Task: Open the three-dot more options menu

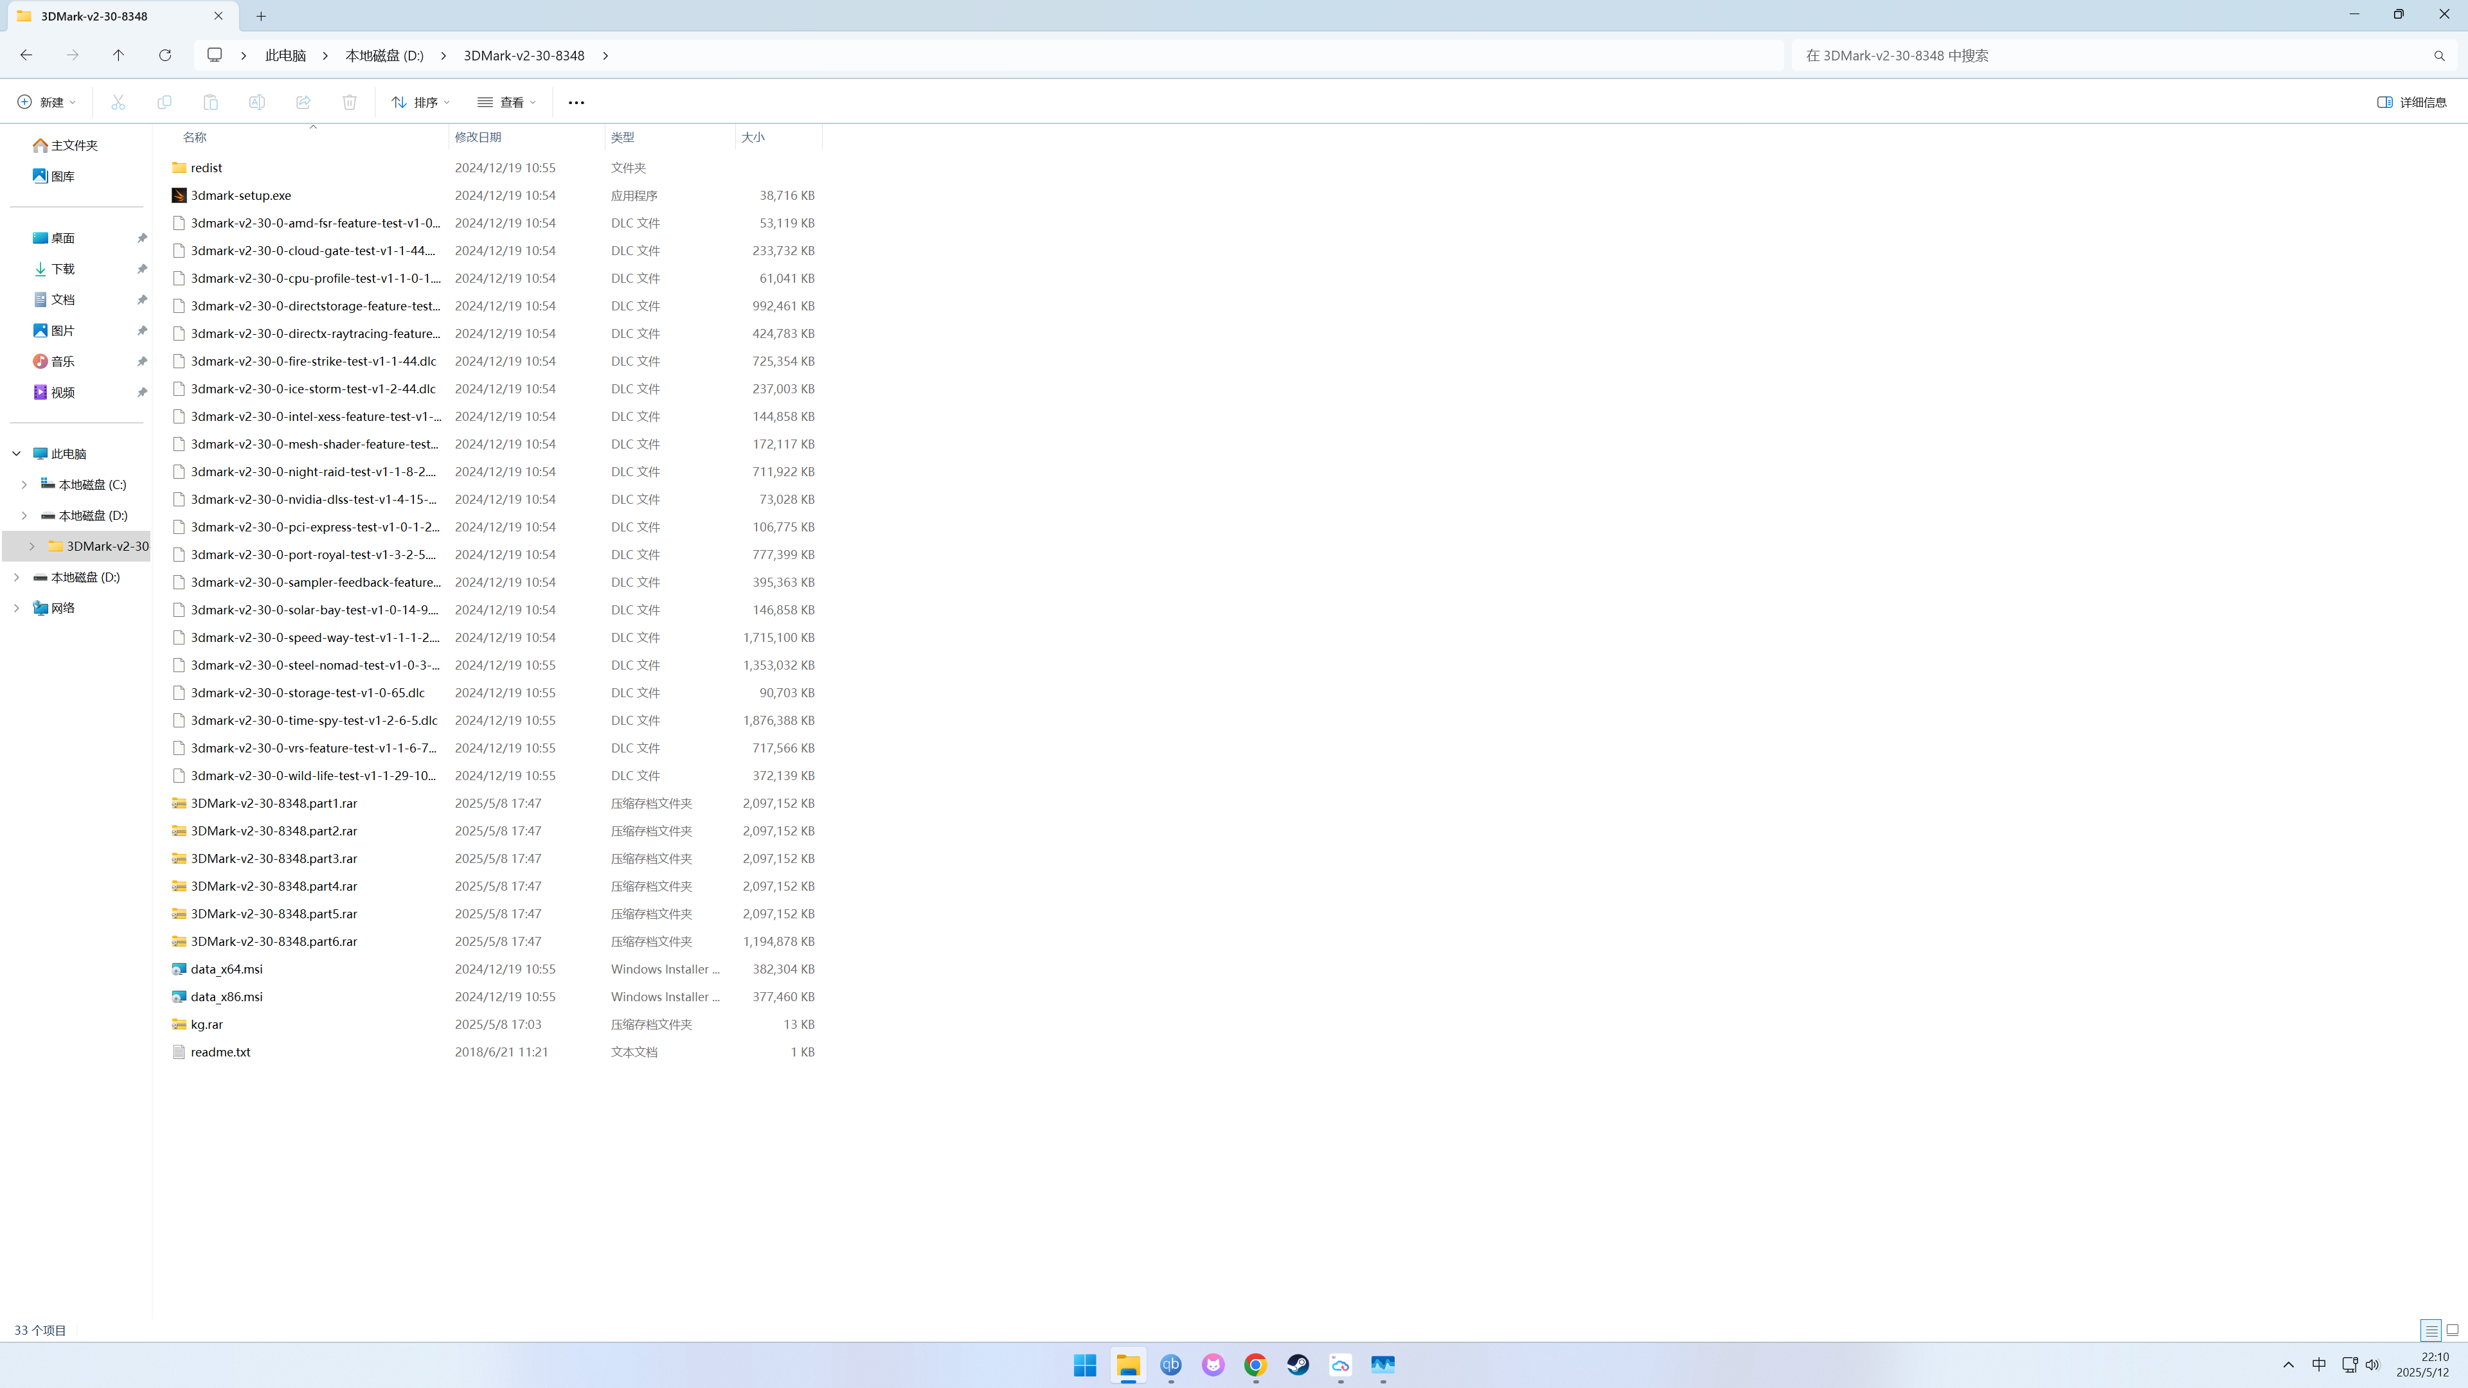Action: (x=576, y=103)
